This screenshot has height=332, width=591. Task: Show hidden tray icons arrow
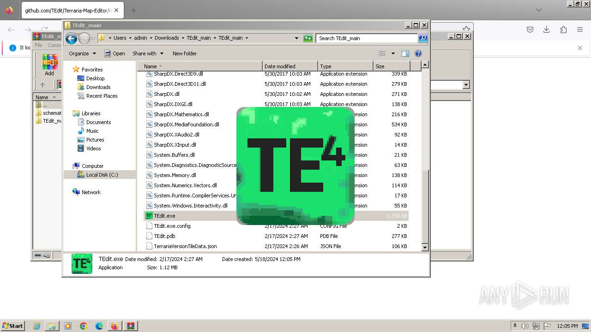click(515, 326)
